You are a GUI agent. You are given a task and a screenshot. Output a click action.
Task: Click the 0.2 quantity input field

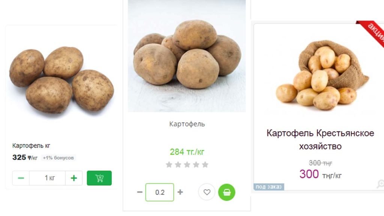click(x=160, y=192)
